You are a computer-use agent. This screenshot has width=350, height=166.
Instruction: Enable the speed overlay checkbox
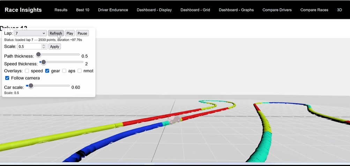point(27,71)
